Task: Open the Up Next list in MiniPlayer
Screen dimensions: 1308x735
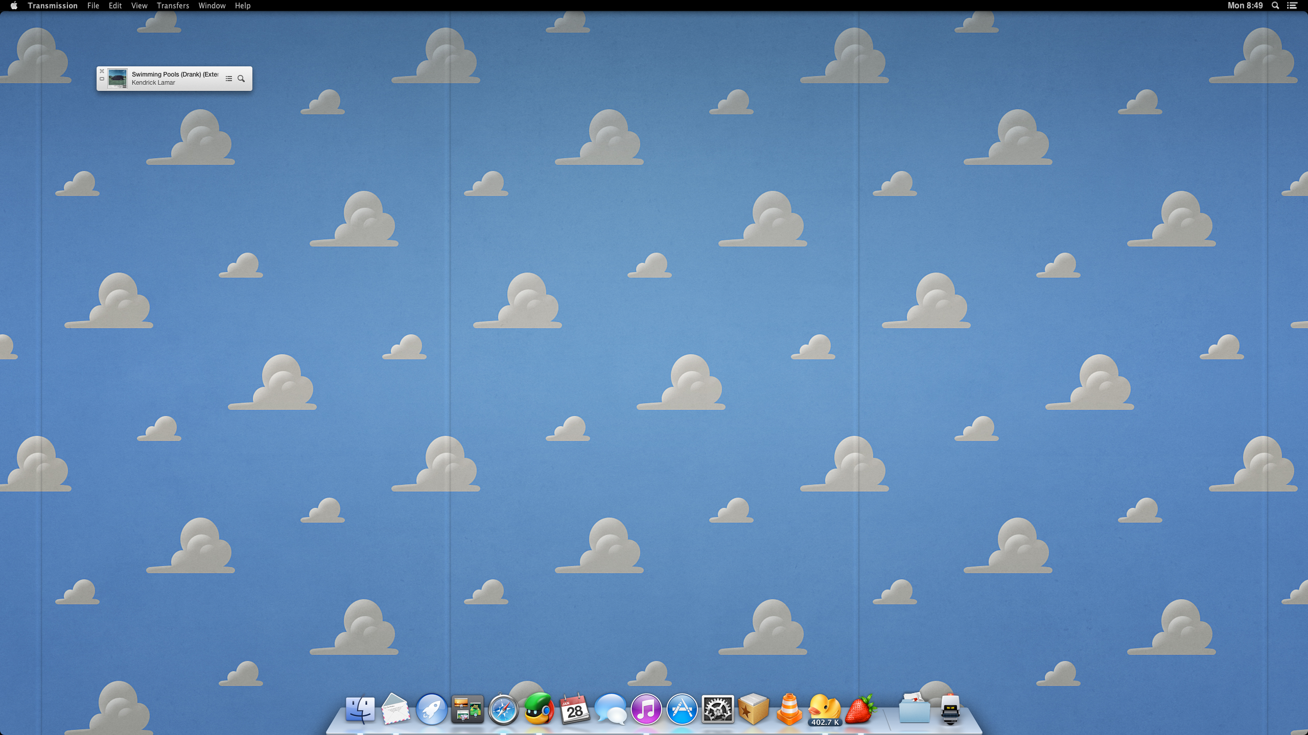Action: point(229,79)
